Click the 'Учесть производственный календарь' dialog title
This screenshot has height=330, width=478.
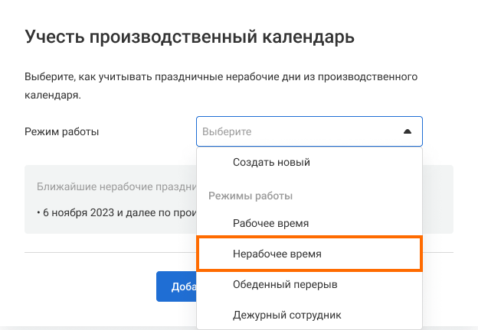point(189,37)
